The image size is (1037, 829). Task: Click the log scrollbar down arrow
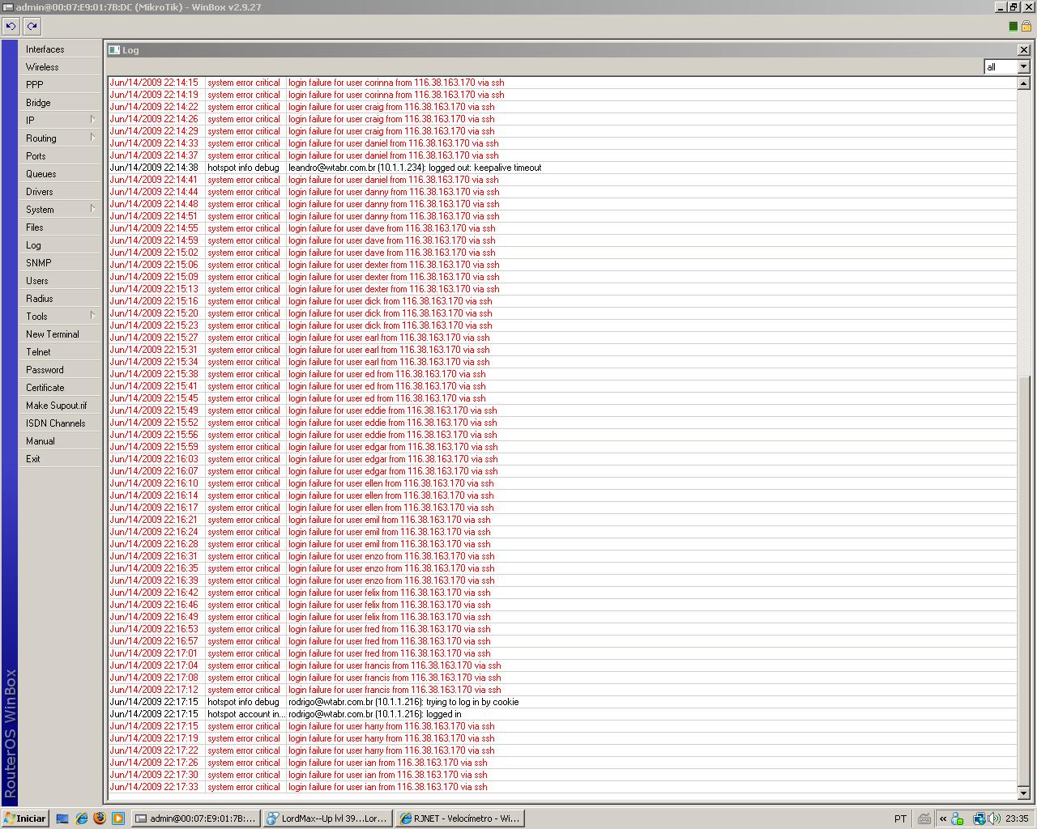pos(1023,793)
